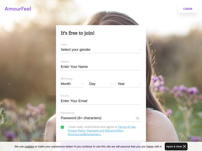Click the AmourFeel logo
Viewport: 202px width, 151px height.
pyautogui.click(x=18, y=9)
